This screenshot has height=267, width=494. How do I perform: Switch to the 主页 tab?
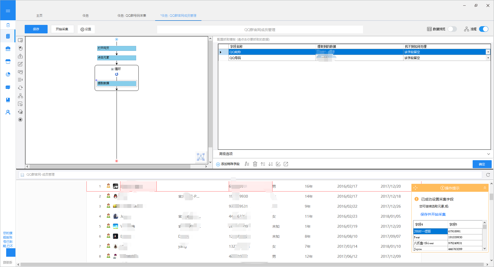click(39, 16)
